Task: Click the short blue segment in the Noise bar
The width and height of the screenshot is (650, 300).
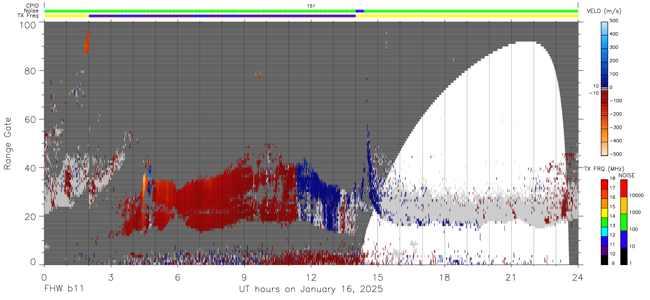Action: click(x=360, y=11)
